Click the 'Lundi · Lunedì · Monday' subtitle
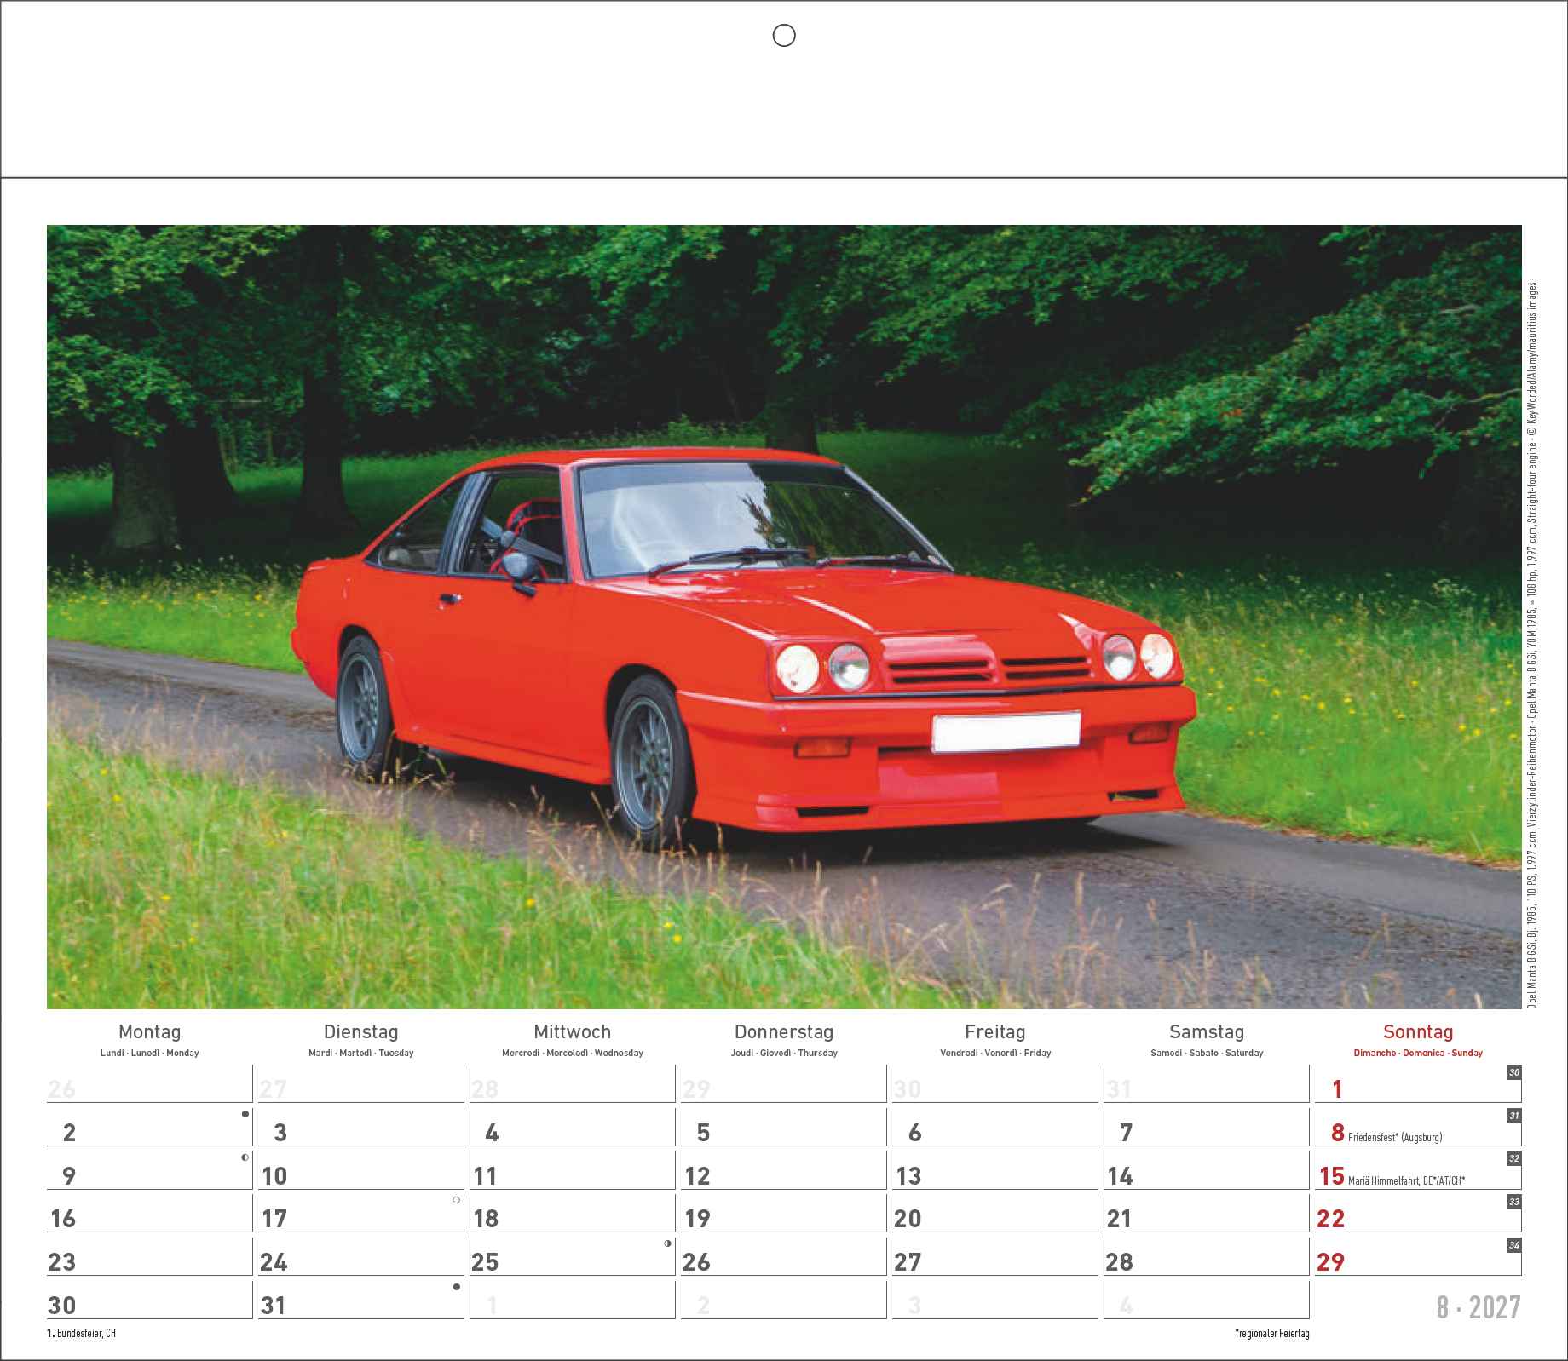Viewport: 1568px width, 1361px height. [150, 1054]
